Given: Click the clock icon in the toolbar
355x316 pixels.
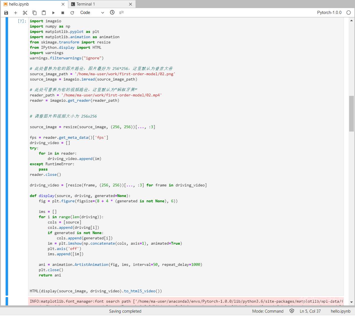Looking at the screenshot, I should (112, 12).
